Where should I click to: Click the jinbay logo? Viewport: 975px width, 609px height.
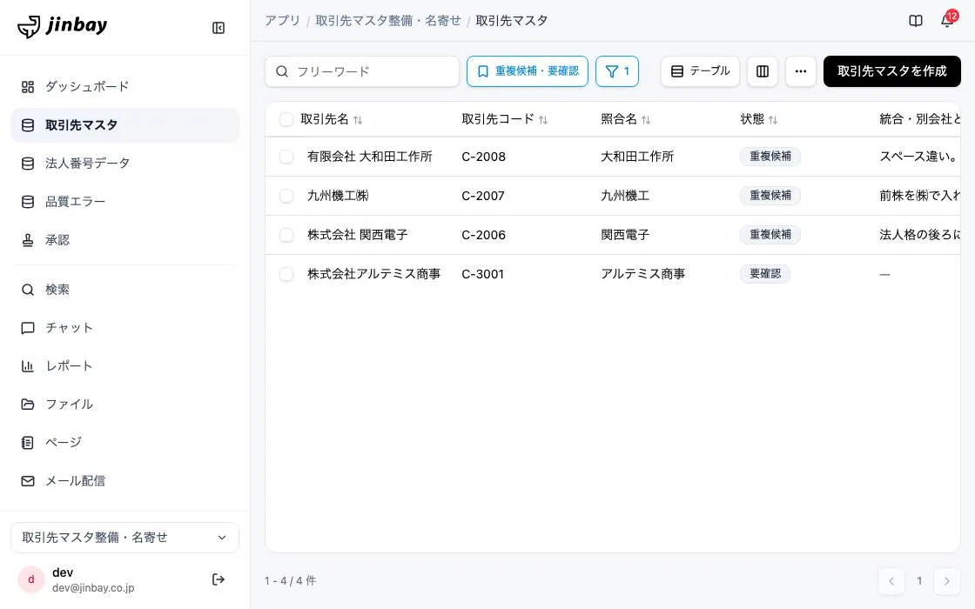(62, 26)
